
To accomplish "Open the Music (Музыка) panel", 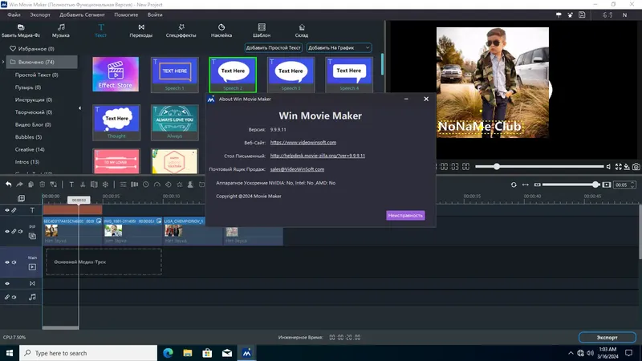I will [61, 30].
